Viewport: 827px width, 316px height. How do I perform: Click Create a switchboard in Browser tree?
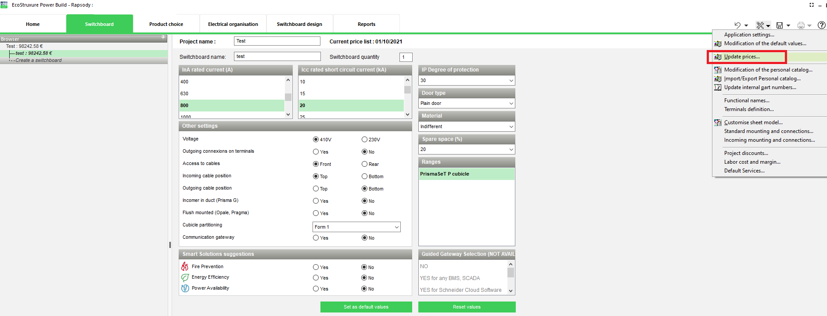pos(39,60)
